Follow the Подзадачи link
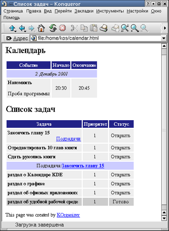Image resolution: width=169 pixels, height=231 pixels. pyautogui.click(x=68, y=139)
